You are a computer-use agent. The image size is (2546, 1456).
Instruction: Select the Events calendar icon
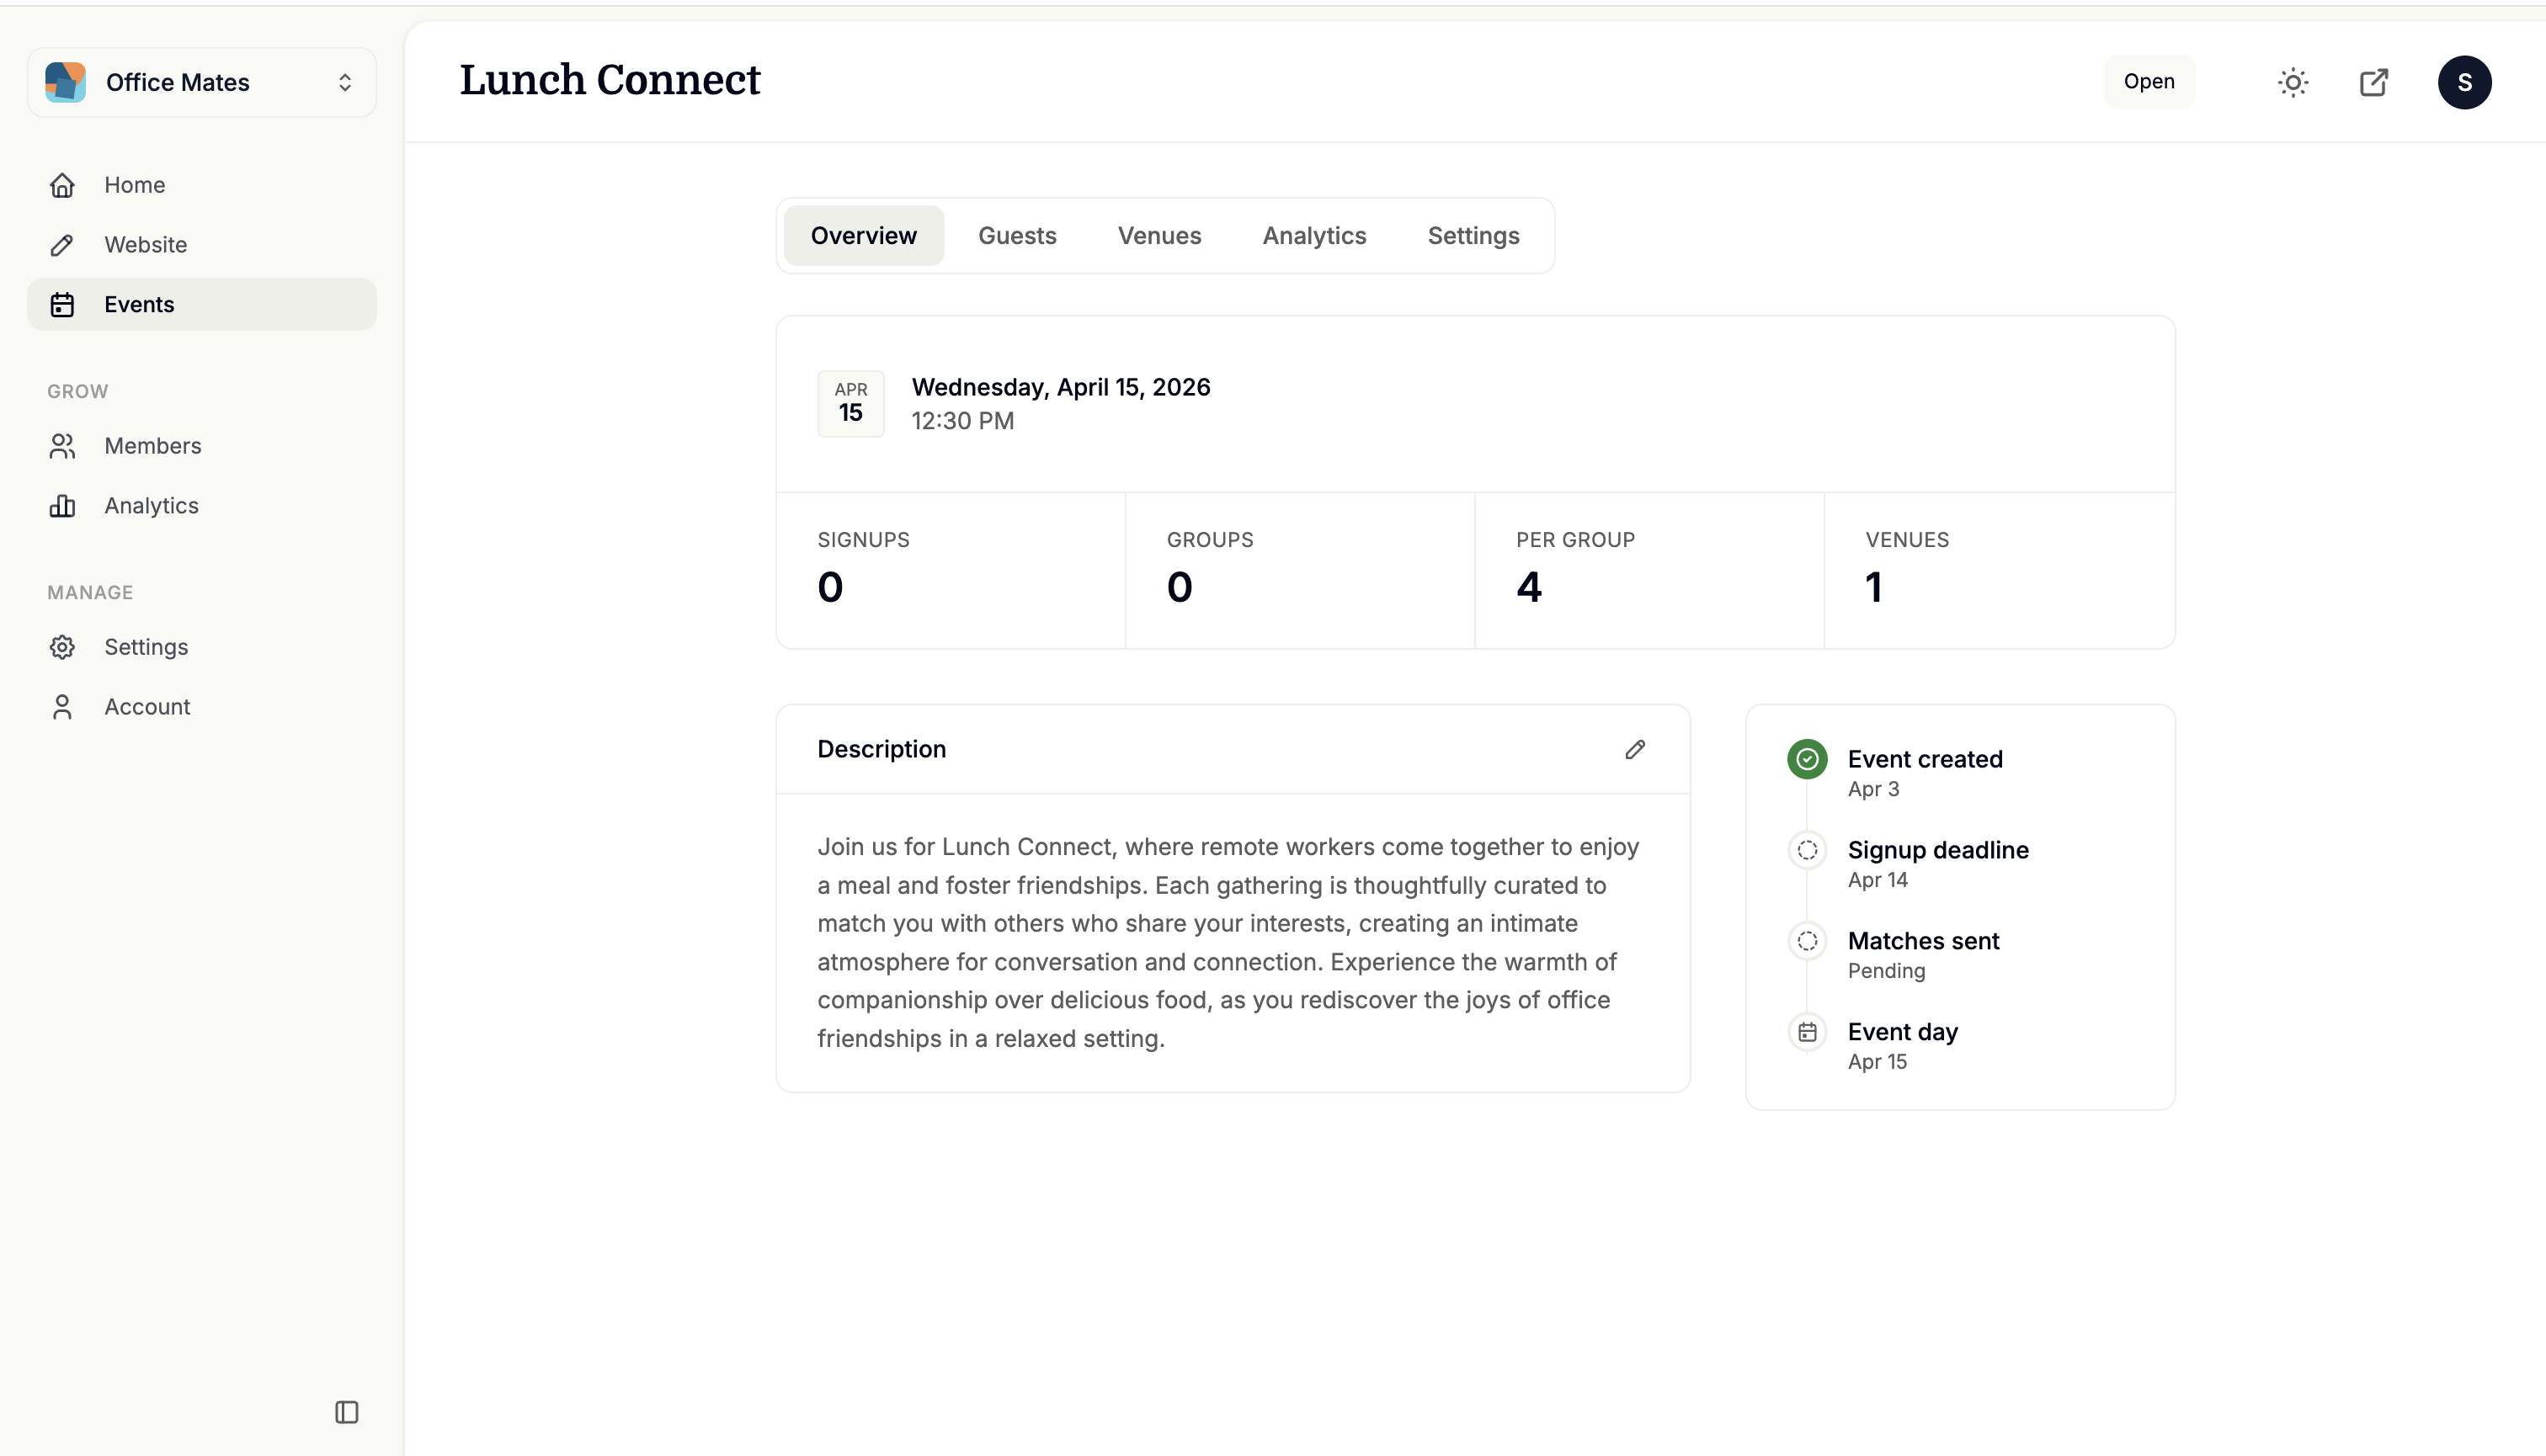pyautogui.click(x=62, y=304)
